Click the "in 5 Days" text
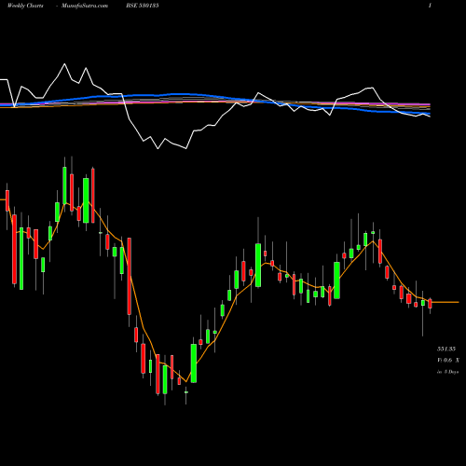The image size is (466, 466). click(447, 372)
